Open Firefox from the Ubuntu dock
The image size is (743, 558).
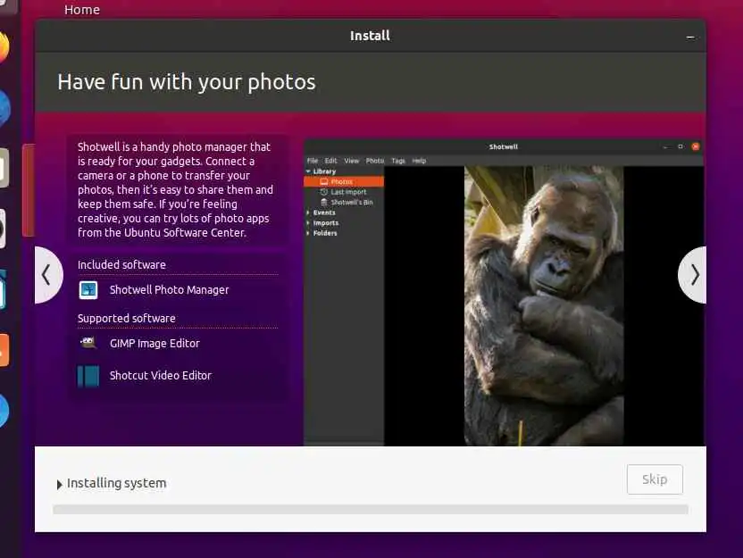point(3,47)
